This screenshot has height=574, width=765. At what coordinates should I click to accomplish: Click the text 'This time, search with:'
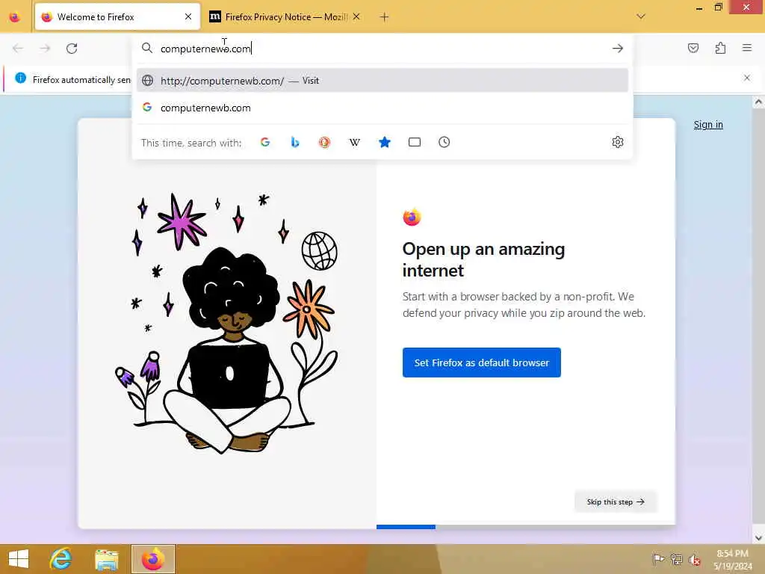pyautogui.click(x=191, y=143)
